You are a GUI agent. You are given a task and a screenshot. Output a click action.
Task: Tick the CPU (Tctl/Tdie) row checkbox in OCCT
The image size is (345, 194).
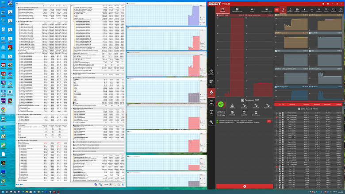coord(276,113)
